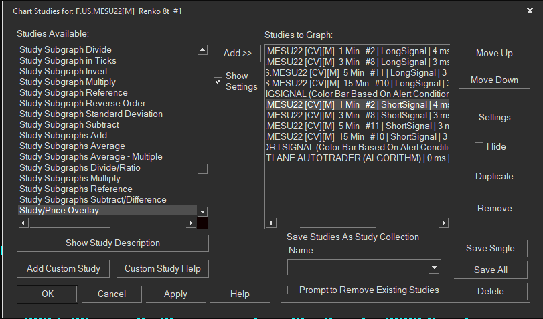543x319 pixels.
Task: Select the 15 Min #10 LongSignal study
Action: pos(358,83)
